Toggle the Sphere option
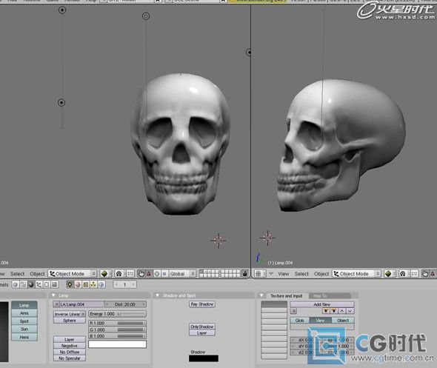The height and width of the screenshot is (368, 437). point(70,321)
